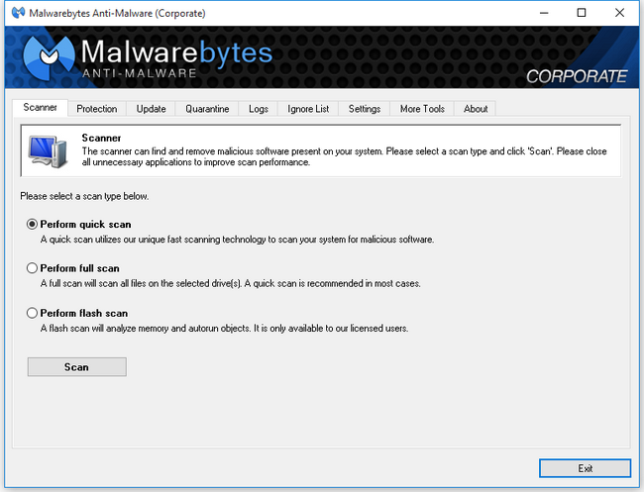Click the ANTI-MALWARE banner subtitle
Image resolution: width=644 pixels, height=492 pixels.
coord(140,73)
